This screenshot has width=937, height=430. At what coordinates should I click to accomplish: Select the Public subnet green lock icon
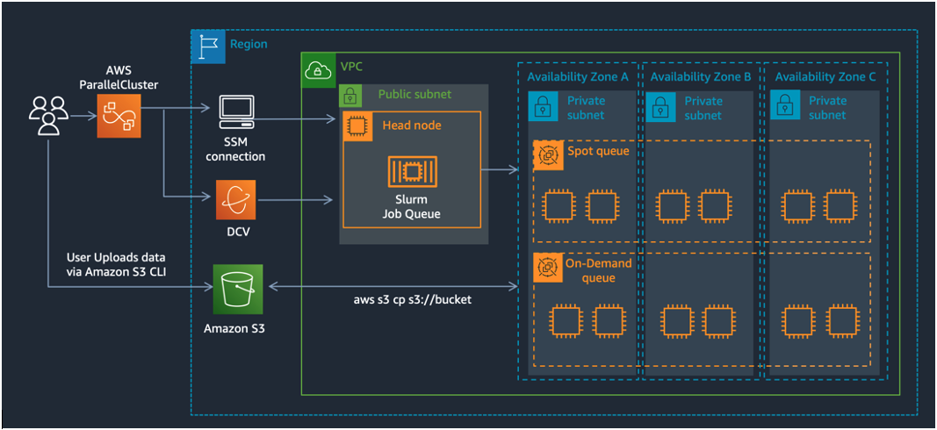[350, 95]
